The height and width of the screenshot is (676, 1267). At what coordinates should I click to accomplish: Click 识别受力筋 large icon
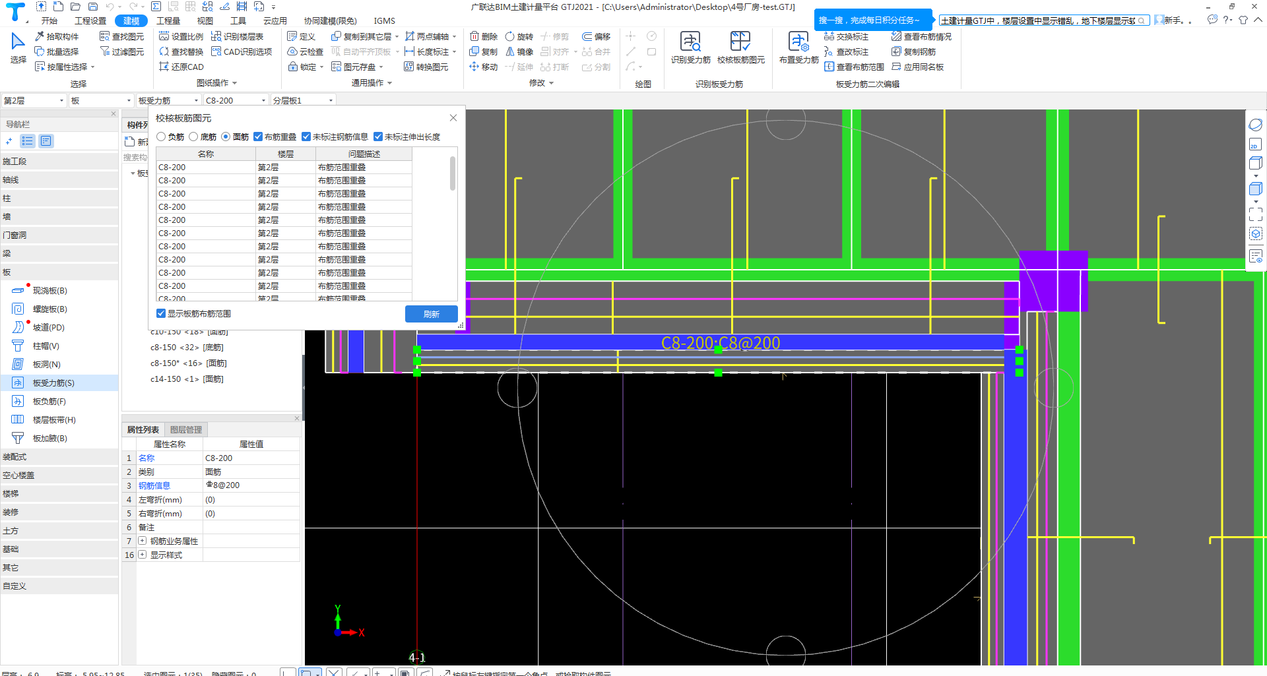(x=691, y=42)
